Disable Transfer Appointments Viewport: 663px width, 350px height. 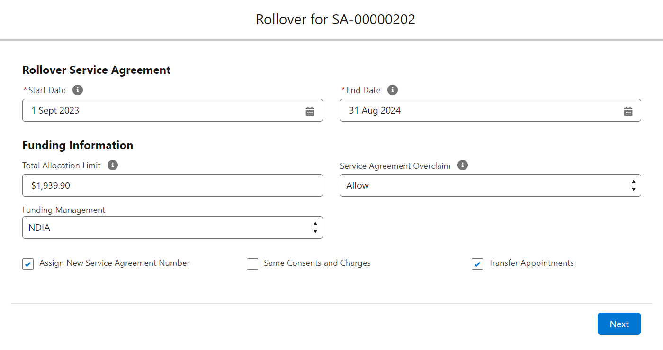[477, 264]
